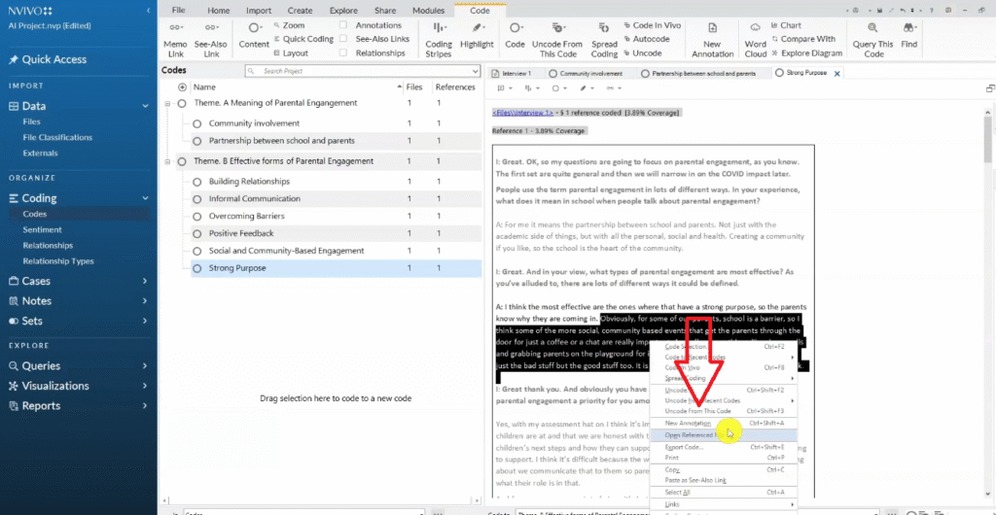The image size is (996, 515).
Task: Toggle the Annotations checkbox
Action: pos(342,25)
